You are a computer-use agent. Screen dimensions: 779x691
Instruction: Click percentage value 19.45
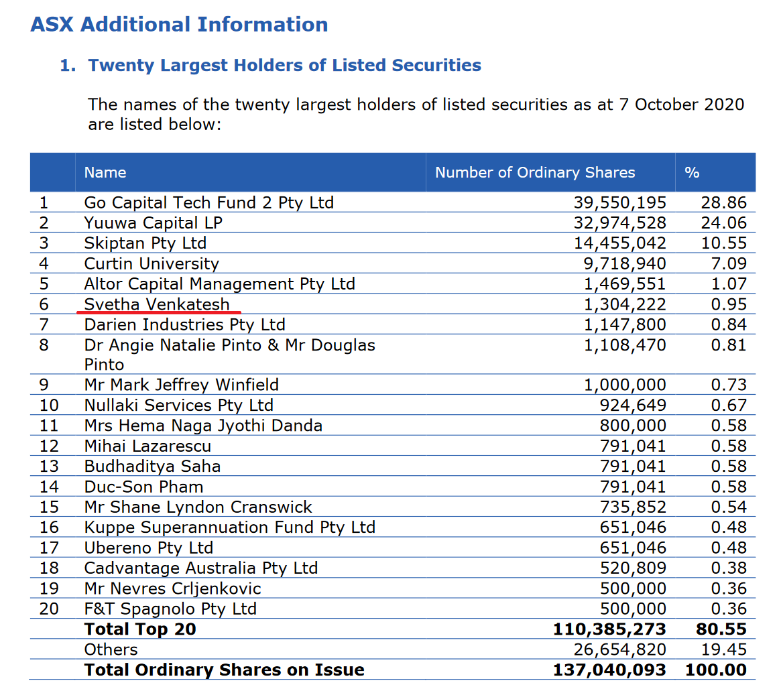(724, 649)
